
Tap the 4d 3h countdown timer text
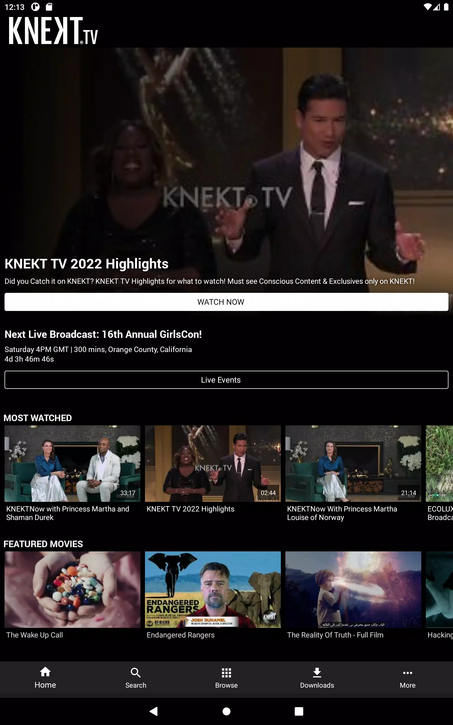(29, 359)
